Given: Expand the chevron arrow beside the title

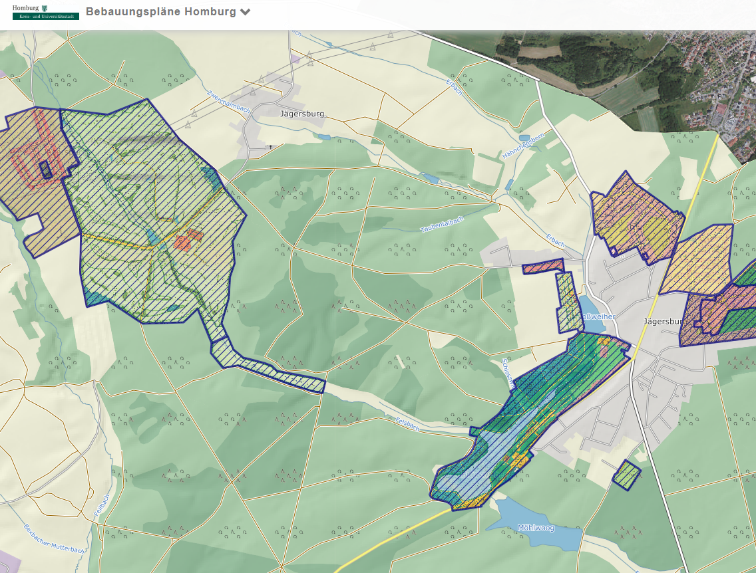Looking at the screenshot, I should tap(246, 12).
